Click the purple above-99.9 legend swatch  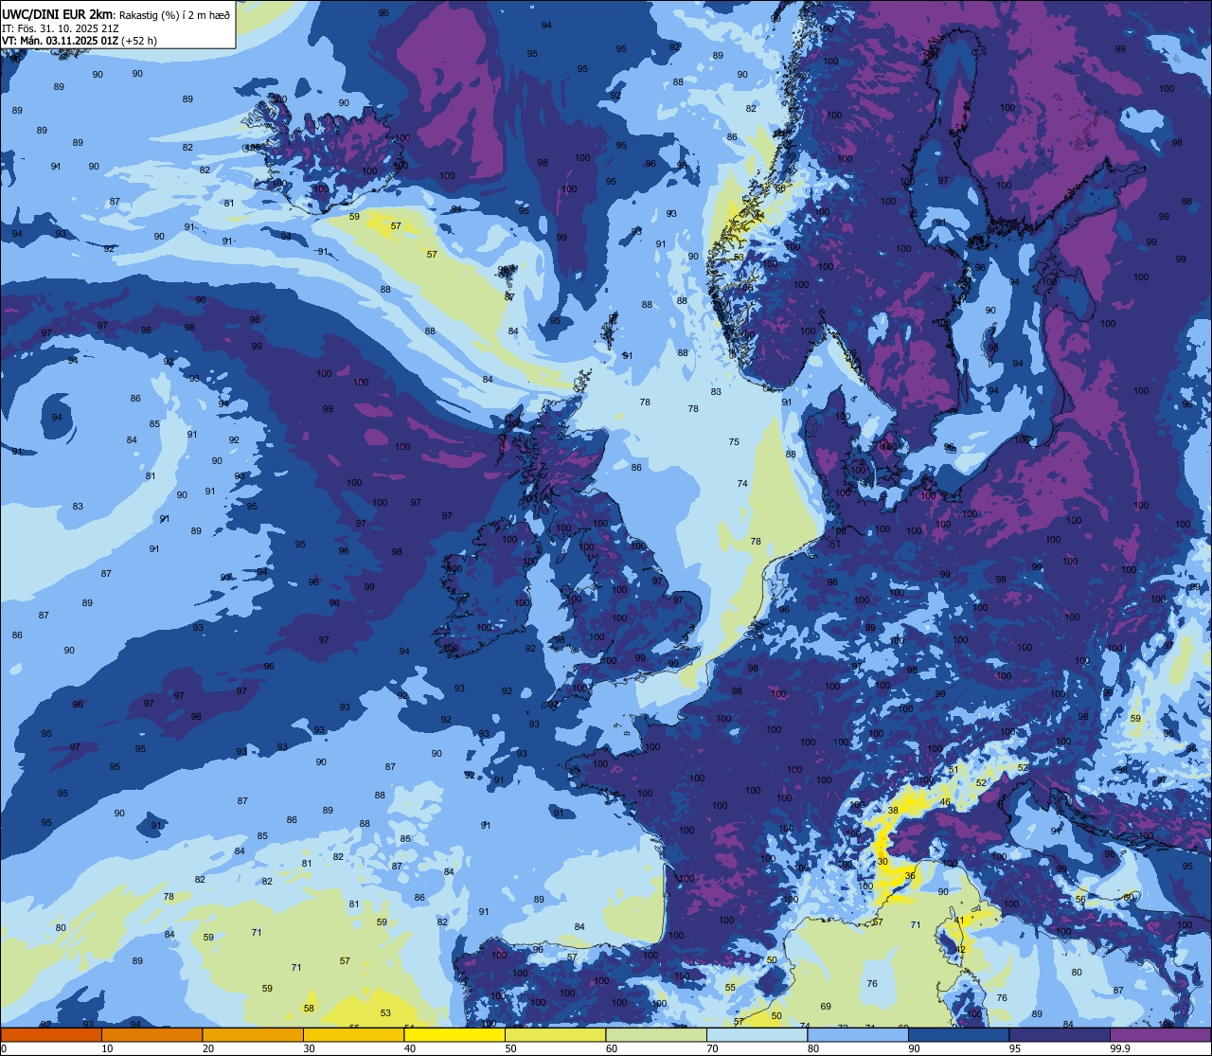click(1160, 1034)
